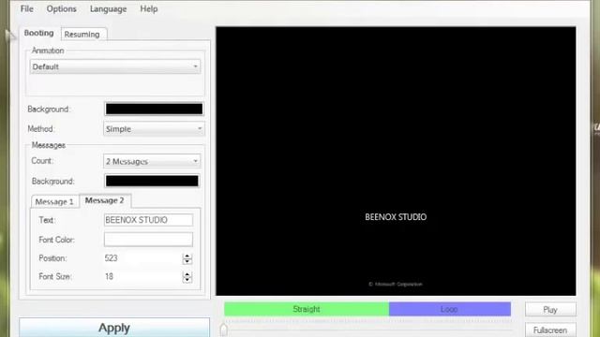Open the Language menu
The height and width of the screenshot is (337, 600).
(109, 8)
